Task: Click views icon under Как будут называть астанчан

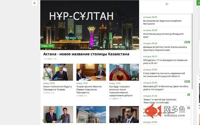Action: (110, 99)
